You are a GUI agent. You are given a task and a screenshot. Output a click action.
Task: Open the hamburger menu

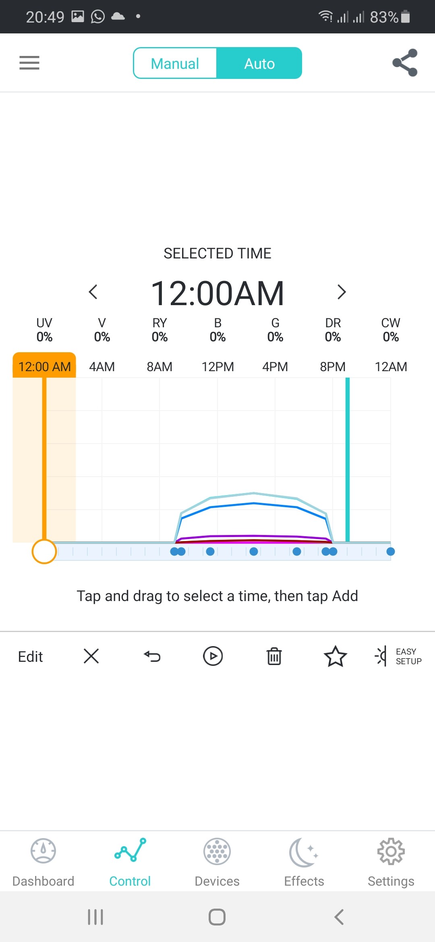click(x=29, y=63)
